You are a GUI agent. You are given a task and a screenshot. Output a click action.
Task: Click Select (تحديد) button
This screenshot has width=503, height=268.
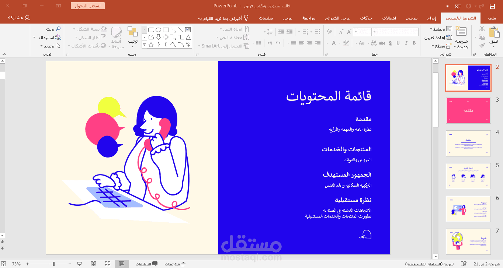tap(51, 46)
